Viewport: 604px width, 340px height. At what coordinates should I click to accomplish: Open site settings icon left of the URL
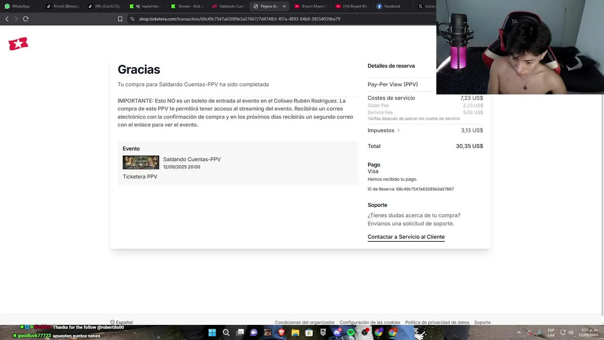pyautogui.click(x=132, y=19)
